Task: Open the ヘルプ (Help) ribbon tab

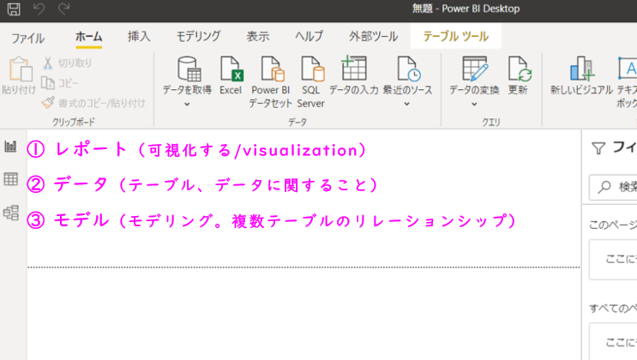Action: (309, 37)
